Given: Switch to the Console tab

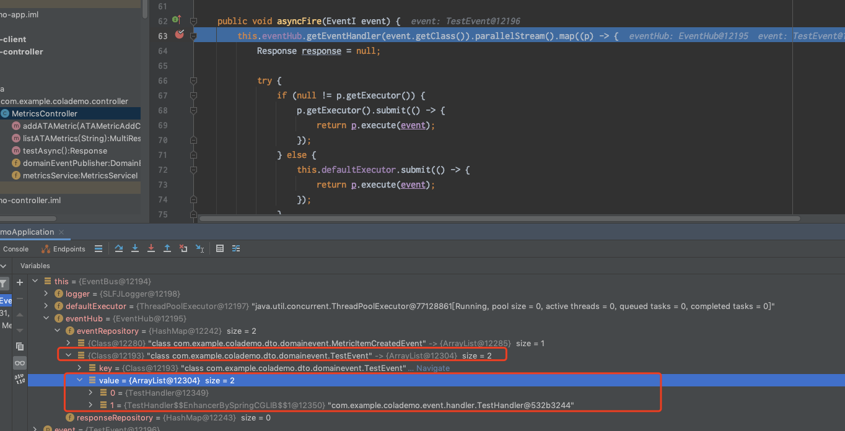Looking at the screenshot, I should 15,249.
